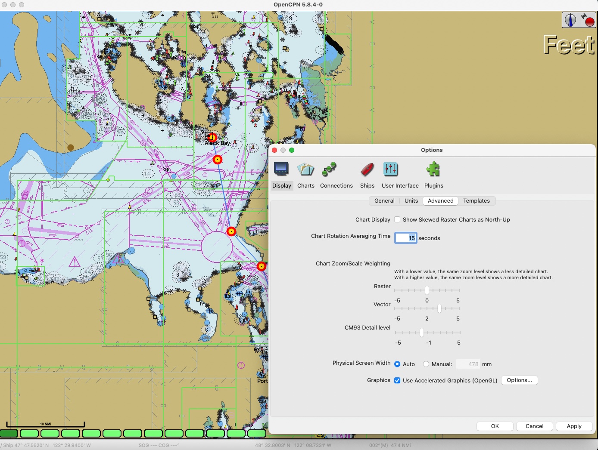Enable Show Skewed Raster Charts as North-Up
The height and width of the screenshot is (450, 598).
pos(397,219)
